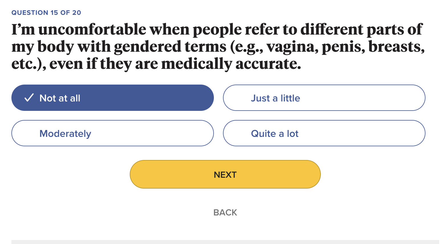The height and width of the screenshot is (244, 442).
Task: Select the "Not at all" answer
Action: coord(112,98)
